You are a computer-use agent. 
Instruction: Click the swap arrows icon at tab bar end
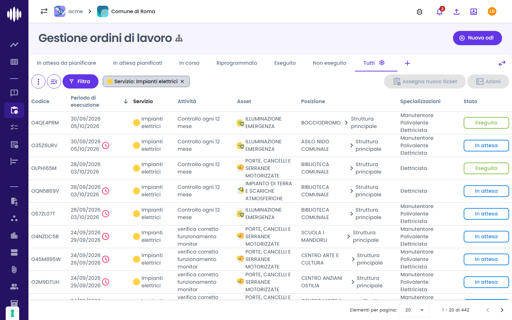[502, 63]
